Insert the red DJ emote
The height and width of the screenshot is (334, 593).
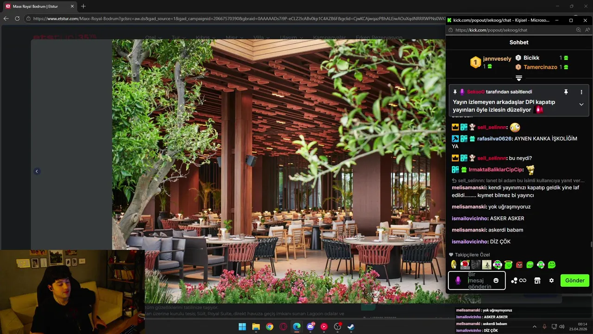465,265
